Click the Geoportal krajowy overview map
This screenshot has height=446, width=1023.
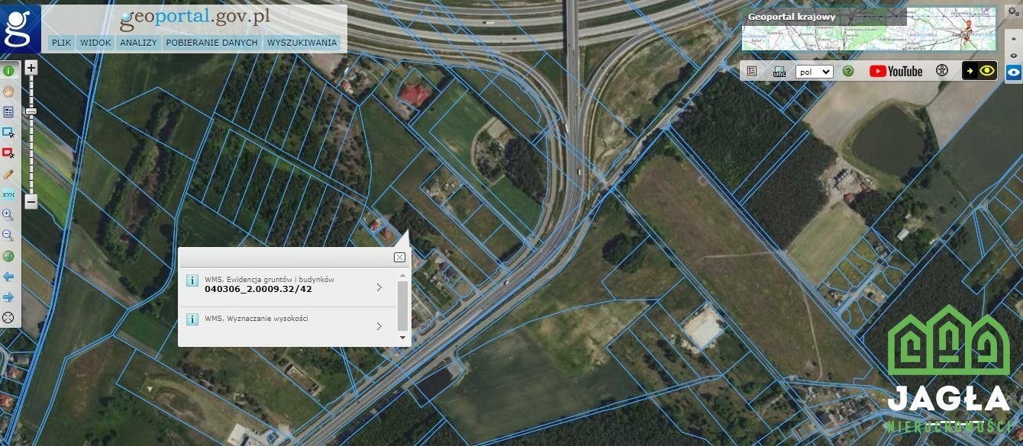tap(868, 29)
